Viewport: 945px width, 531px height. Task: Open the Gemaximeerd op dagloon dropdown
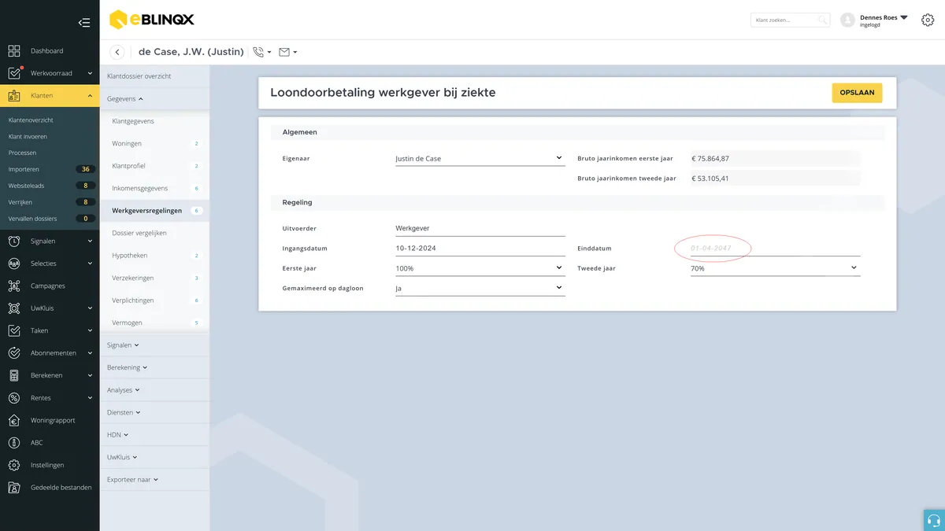coord(480,288)
